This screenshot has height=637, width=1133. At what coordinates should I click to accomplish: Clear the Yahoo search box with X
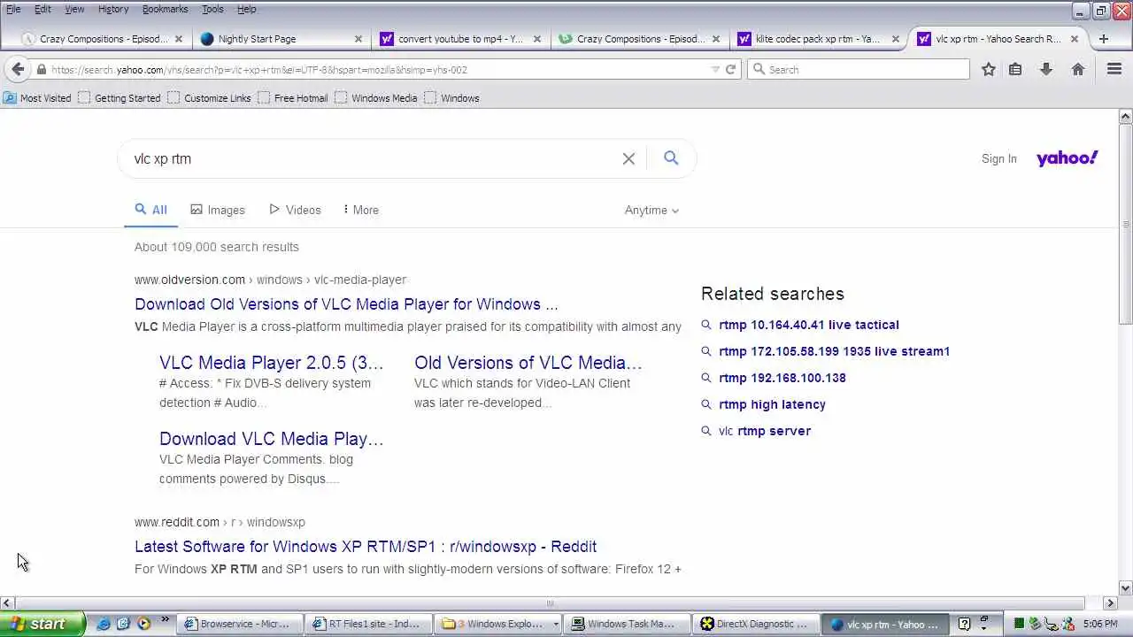(x=628, y=158)
